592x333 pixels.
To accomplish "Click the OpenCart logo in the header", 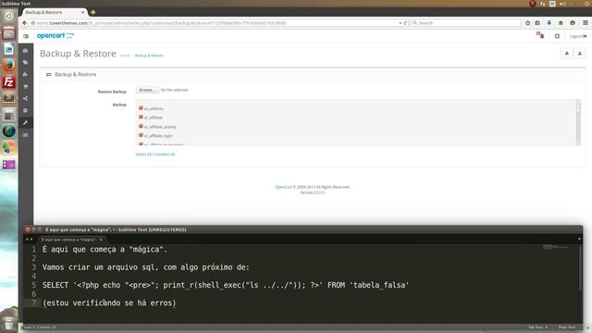I will point(55,36).
